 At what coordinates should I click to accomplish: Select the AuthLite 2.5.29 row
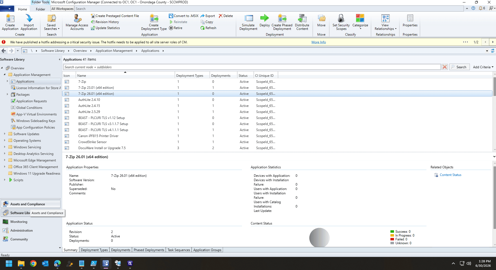(x=277, y=112)
